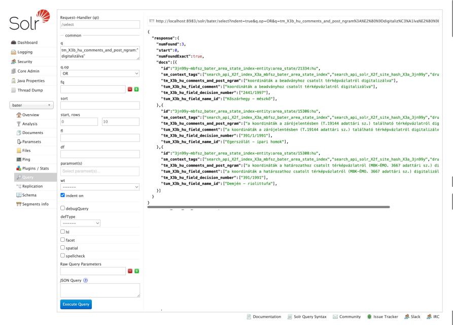
Task: Click red minus beside Raw Query Parameters
Action: pos(129,272)
